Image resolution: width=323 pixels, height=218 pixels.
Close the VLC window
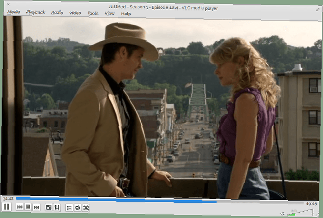coord(8,4)
